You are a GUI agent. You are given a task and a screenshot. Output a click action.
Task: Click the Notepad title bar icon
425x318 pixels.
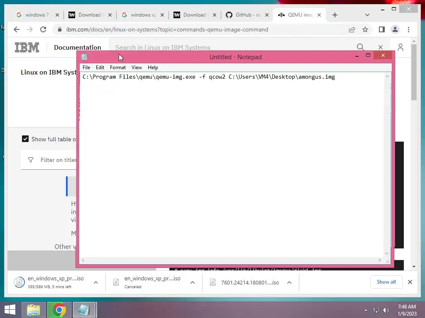coord(84,57)
